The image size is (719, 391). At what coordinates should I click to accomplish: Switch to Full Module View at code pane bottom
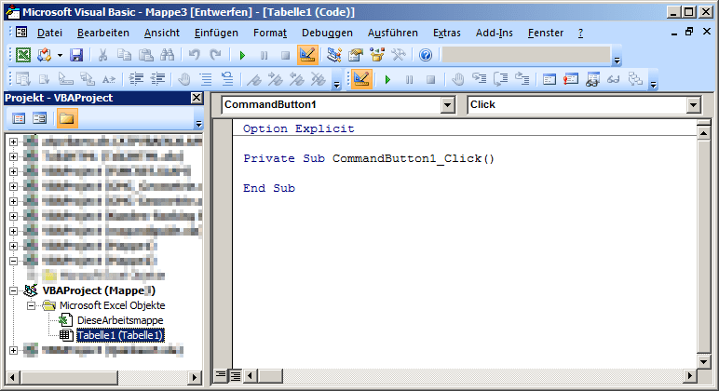point(236,376)
